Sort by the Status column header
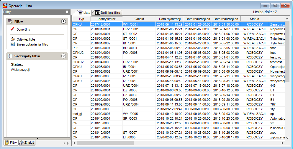Image resolution: width=293 pixels, height=149 pixels. 255,19
